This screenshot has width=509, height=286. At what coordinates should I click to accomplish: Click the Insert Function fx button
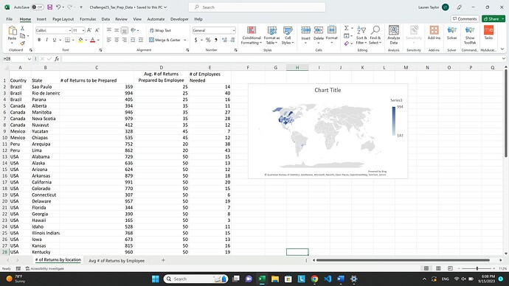click(57, 59)
